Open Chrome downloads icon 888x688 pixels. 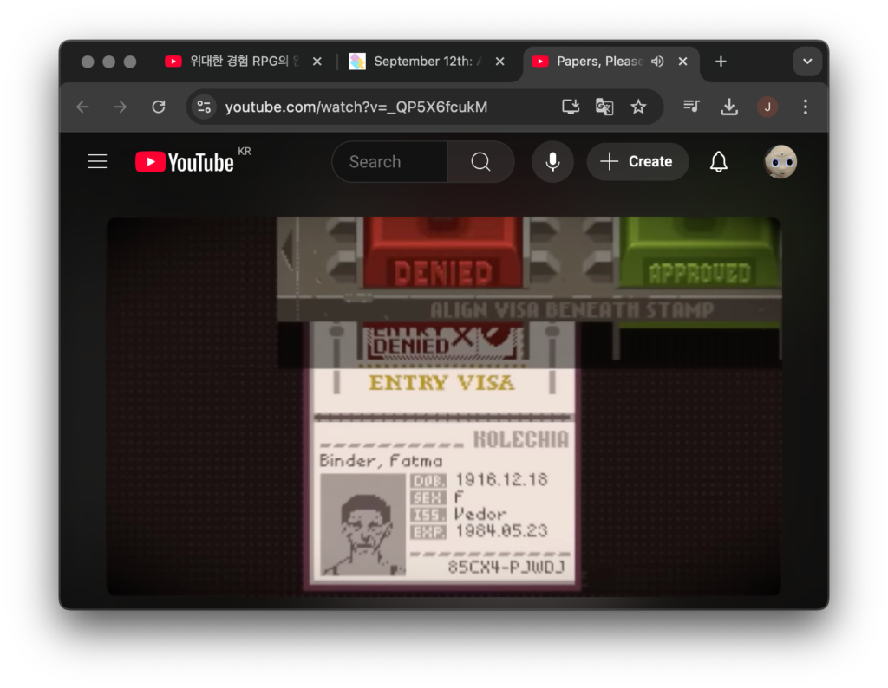point(729,107)
